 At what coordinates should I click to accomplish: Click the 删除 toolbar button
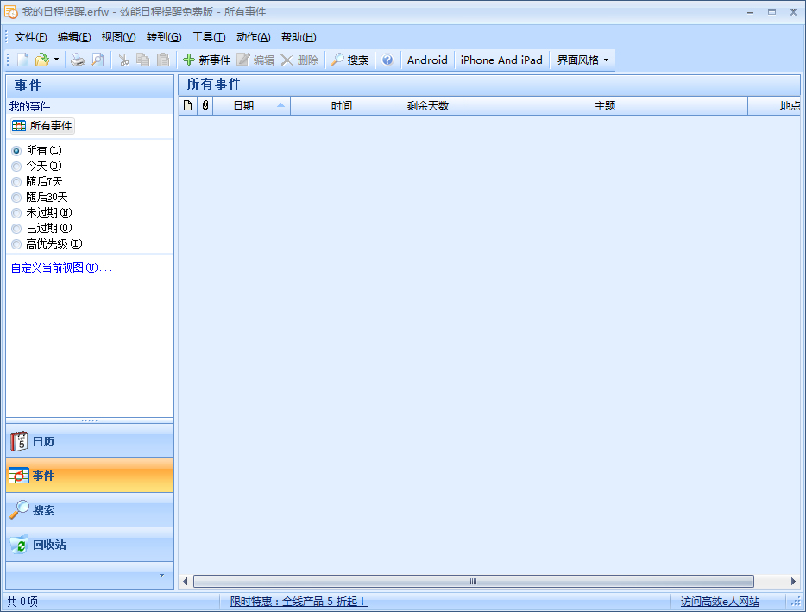point(299,60)
